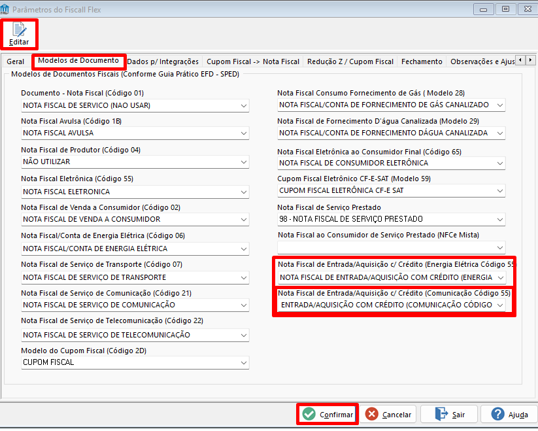538x431 pixels.
Task: Select the Modelos de Documento tab
Action: click(x=78, y=61)
